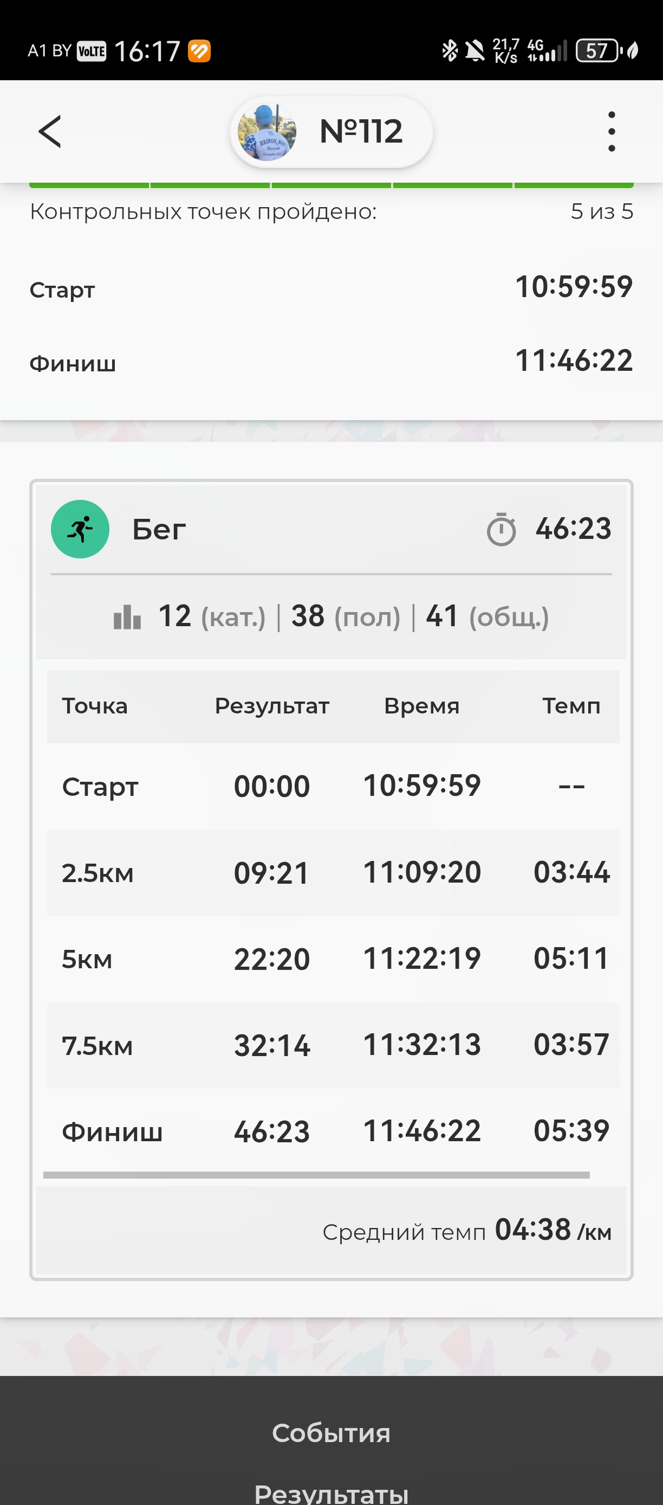
Task: Tap the battery 57 indicator
Action: click(x=597, y=51)
